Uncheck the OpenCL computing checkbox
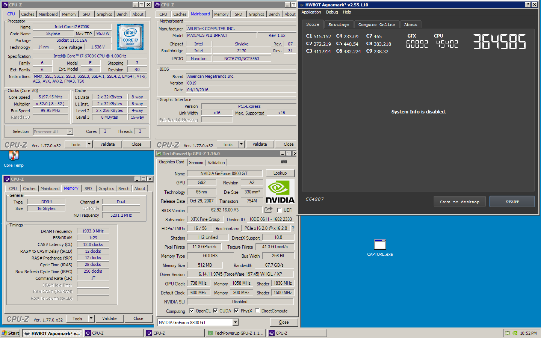 pyautogui.click(x=192, y=311)
